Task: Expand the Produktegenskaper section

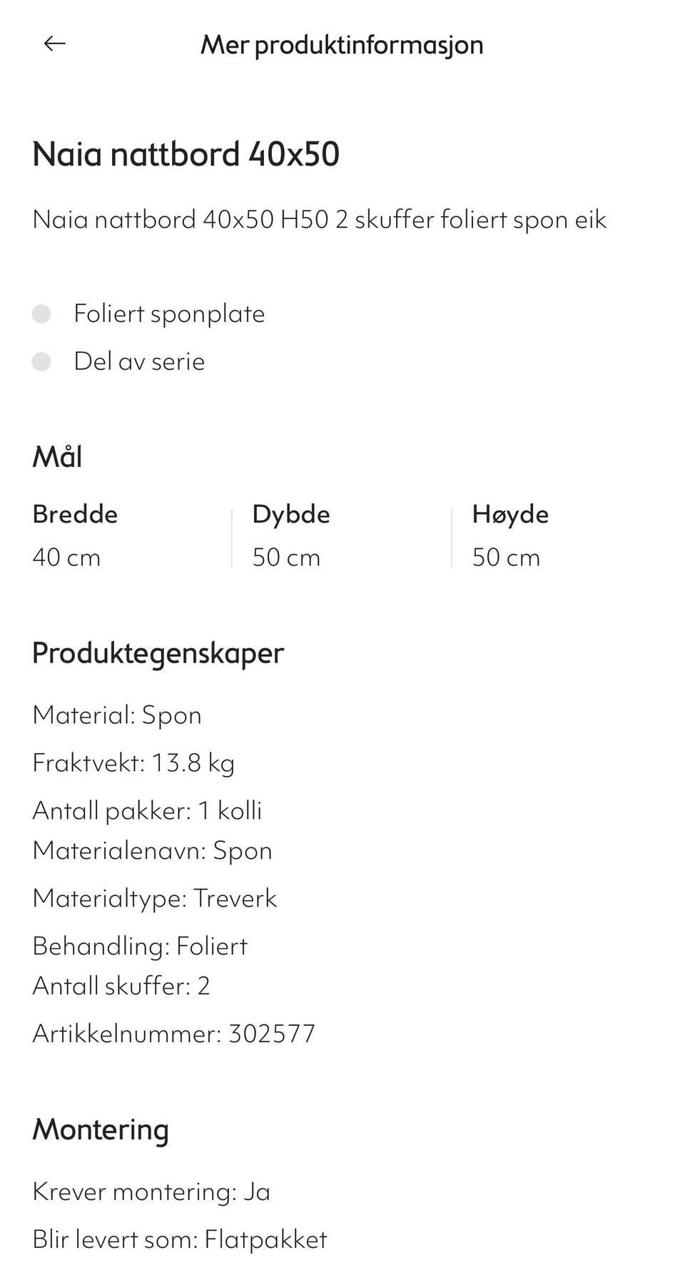Action: pyautogui.click(x=158, y=651)
